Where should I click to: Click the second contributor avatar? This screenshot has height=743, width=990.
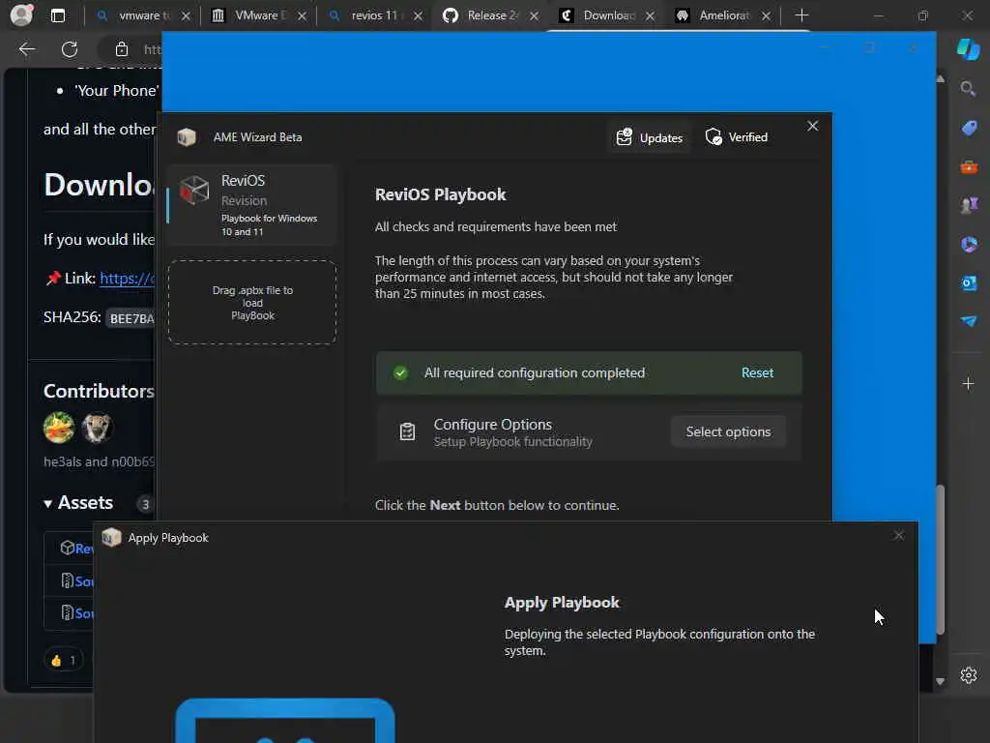pyautogui.click(x=97, y=428)
